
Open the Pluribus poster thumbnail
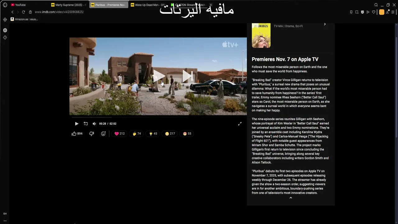click(261, 35)
